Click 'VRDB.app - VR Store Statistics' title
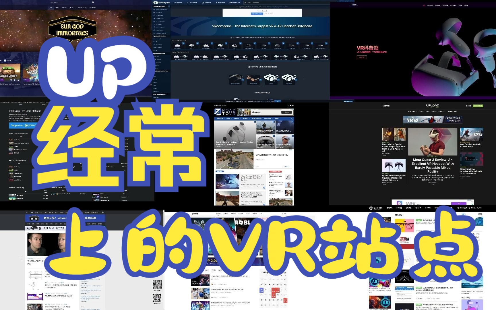Image resolution: width=496 pixels, height=310 pixels. [25, 111]
